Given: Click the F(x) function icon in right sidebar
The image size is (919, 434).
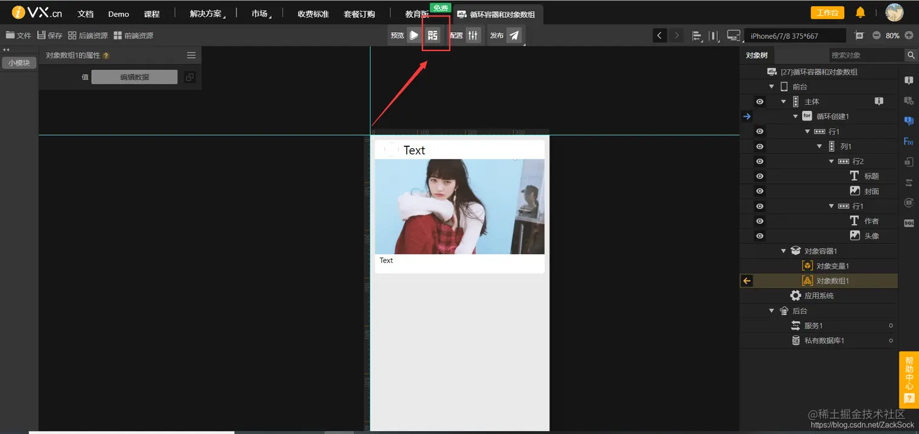Looking at the screenshot, I should coord(909,141).
